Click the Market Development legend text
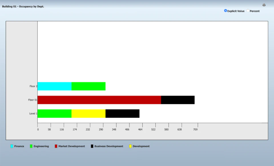 [72, 146]
